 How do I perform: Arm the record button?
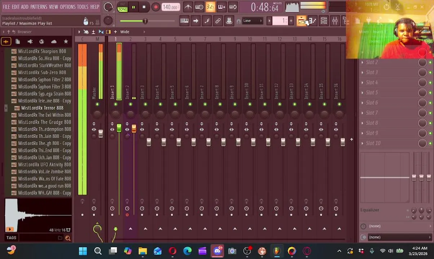point(155,7)
